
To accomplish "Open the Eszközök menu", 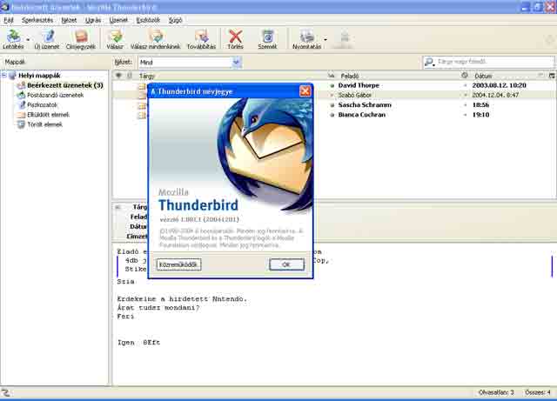I will (148, 20).
